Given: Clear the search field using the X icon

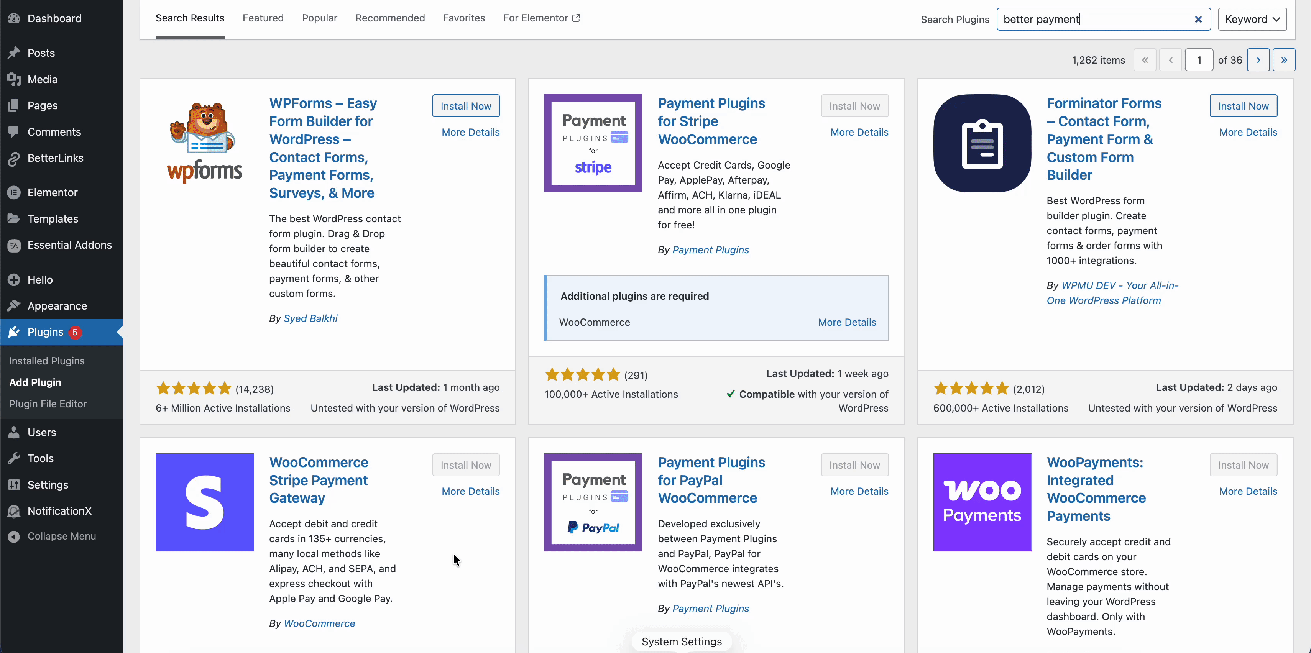Looking at the screenshot, I should [1199, 19].
